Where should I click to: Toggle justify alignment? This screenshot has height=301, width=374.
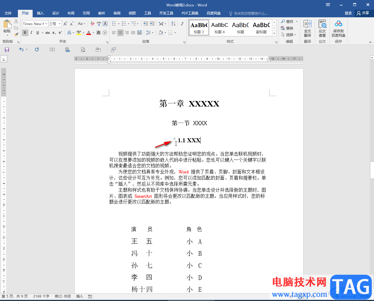coord(133,33)
